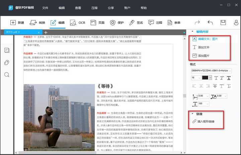Click the redo arrow icon

click(x=197, y=23)
